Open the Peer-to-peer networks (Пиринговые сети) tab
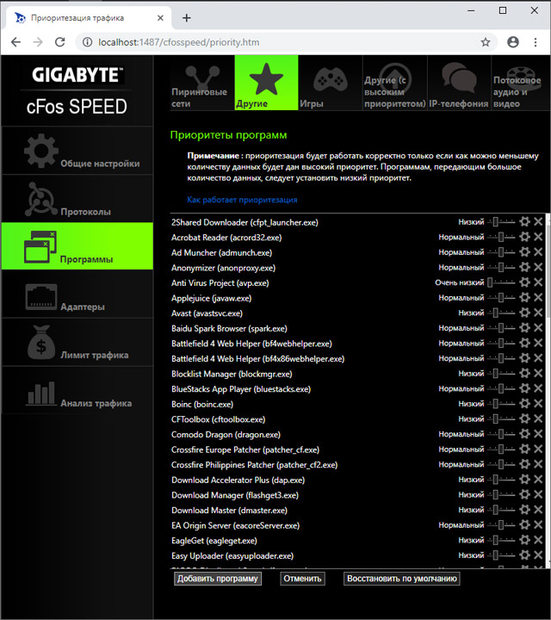Screen dimensions: 551x620 [x=202, y=83]
